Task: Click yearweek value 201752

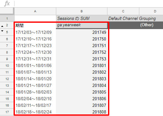Action: click(81, 52)
